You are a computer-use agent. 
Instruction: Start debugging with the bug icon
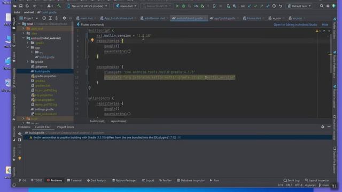pos(184,6)
